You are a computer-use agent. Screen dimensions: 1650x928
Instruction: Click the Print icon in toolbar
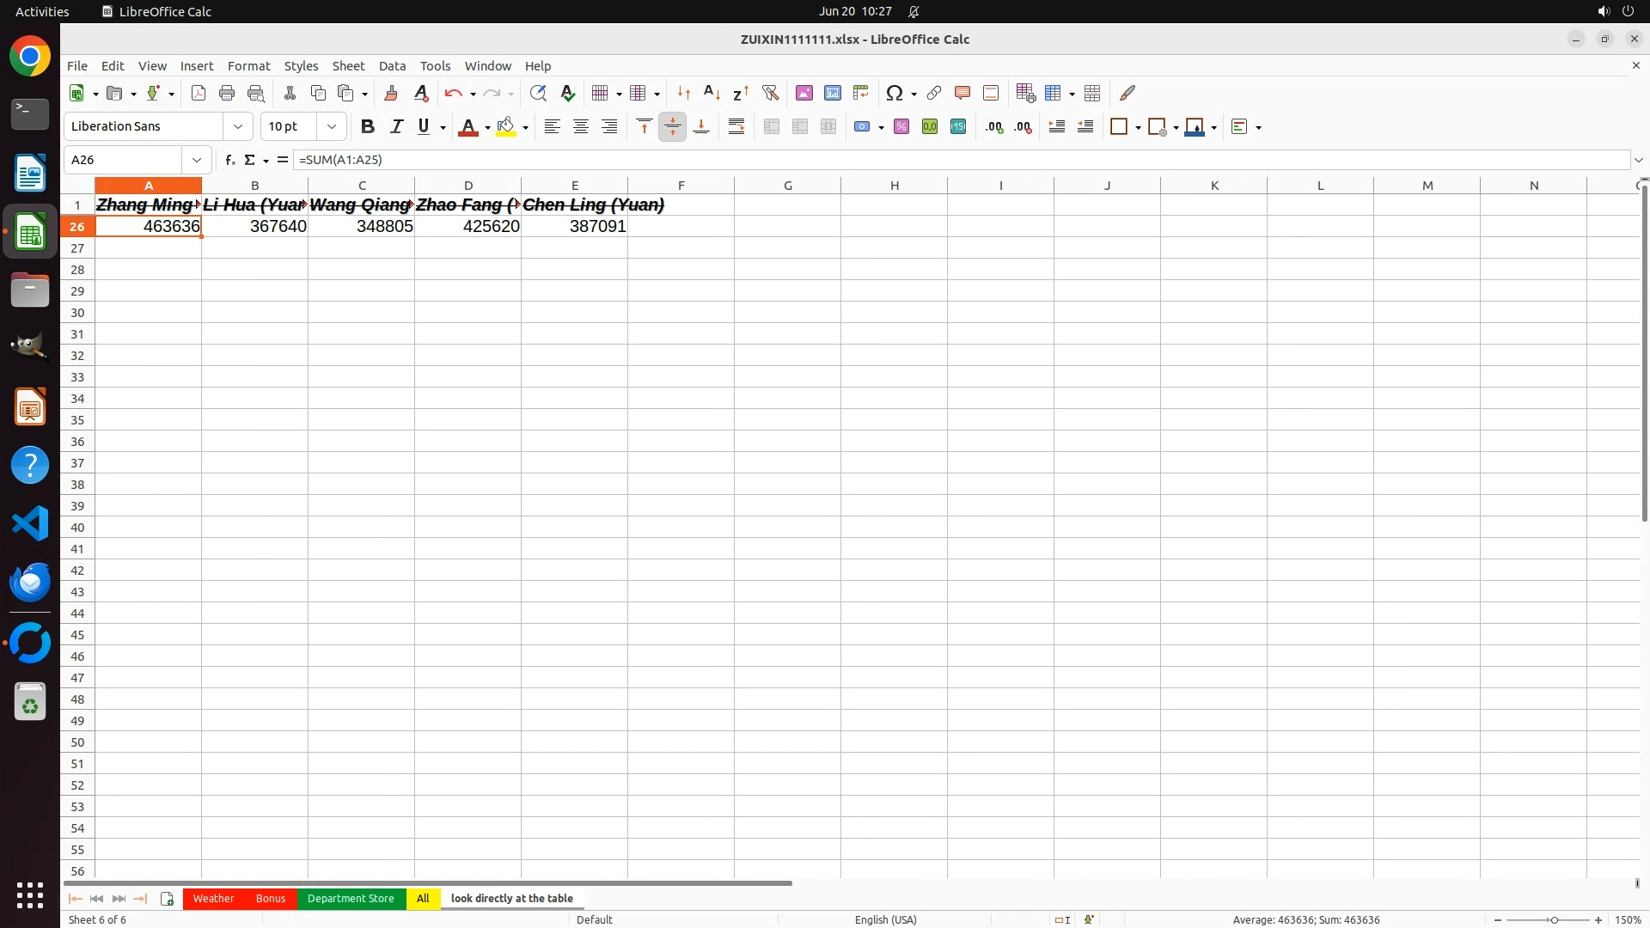pos(227,93)
